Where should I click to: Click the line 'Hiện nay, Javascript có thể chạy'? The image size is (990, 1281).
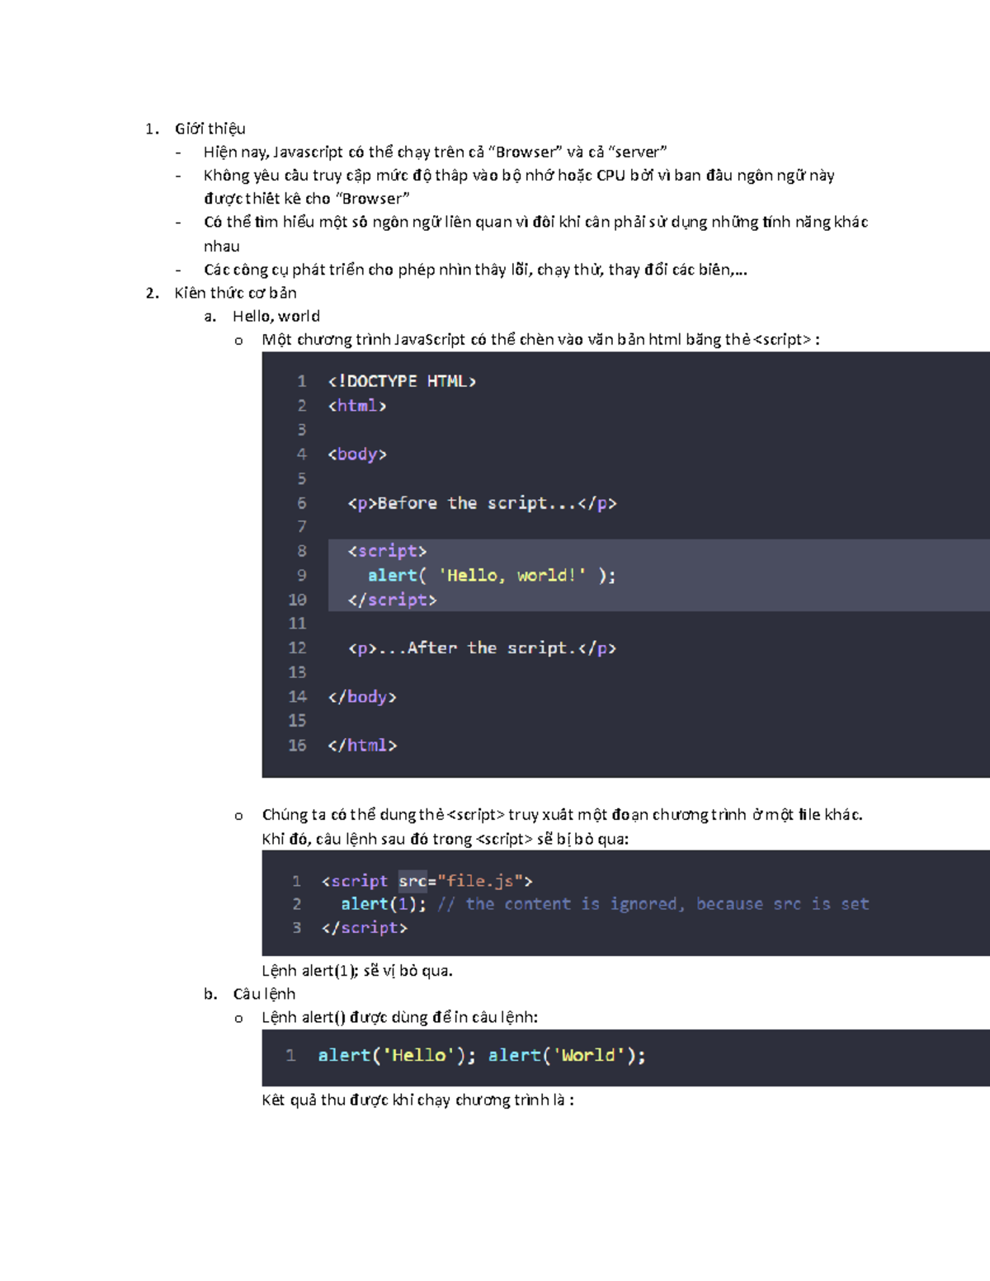pos(435,152)
